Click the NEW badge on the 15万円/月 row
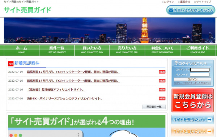 coord(162,81)
